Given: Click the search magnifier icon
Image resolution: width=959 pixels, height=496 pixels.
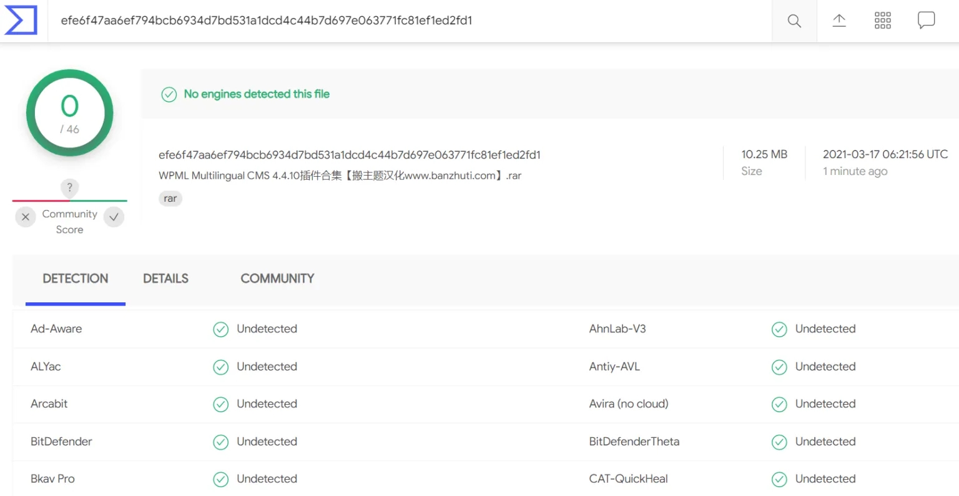Looking at the screenshot, I should pos(794,21).
